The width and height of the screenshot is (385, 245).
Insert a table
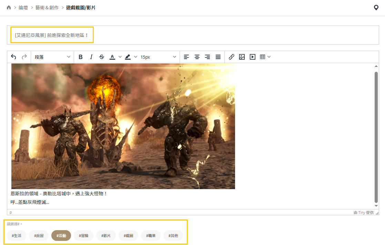click(263, 57)
